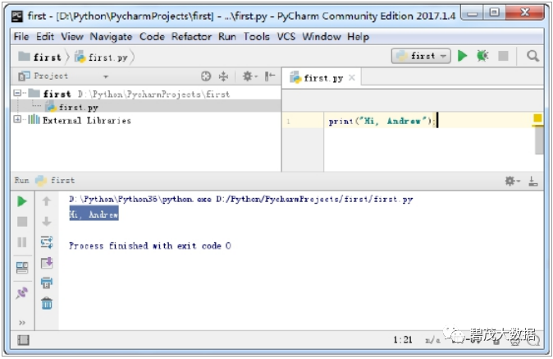Screen dimensions: 553x359
Task: Open the View menu
Action: pos(72,37)
